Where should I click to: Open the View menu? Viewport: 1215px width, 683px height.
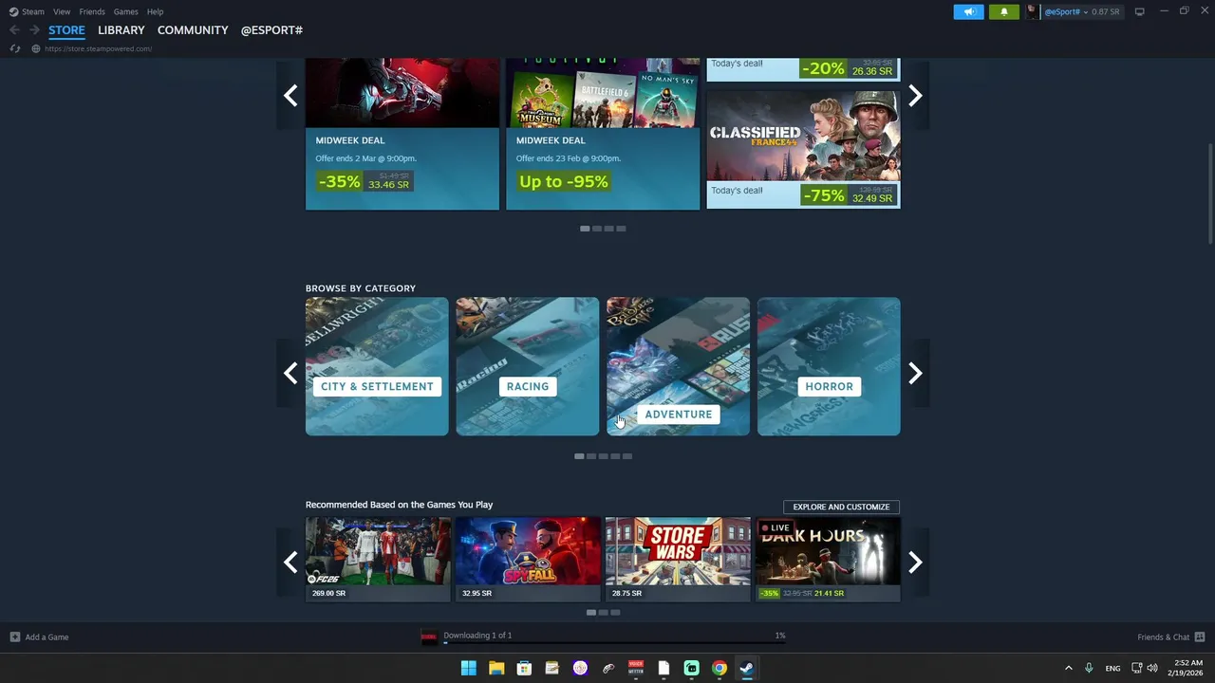pos(62,11)
